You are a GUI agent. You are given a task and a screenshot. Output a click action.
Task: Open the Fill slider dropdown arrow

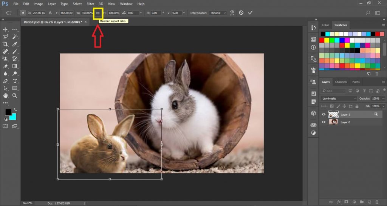coord(383,106)
